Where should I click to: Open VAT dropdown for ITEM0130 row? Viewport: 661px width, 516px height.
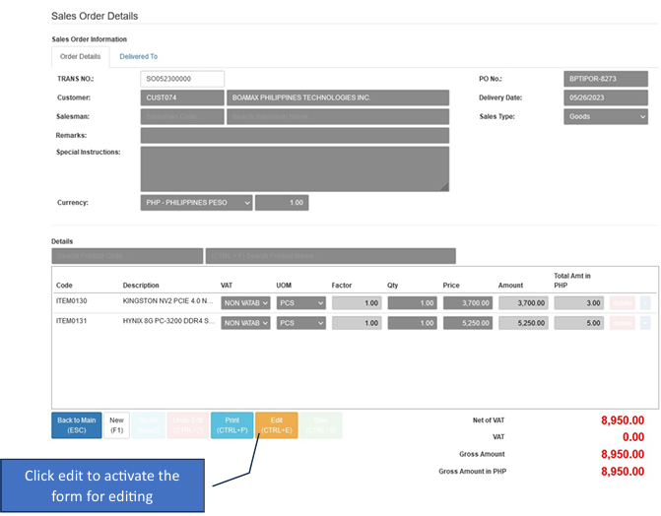coord(245,302)
